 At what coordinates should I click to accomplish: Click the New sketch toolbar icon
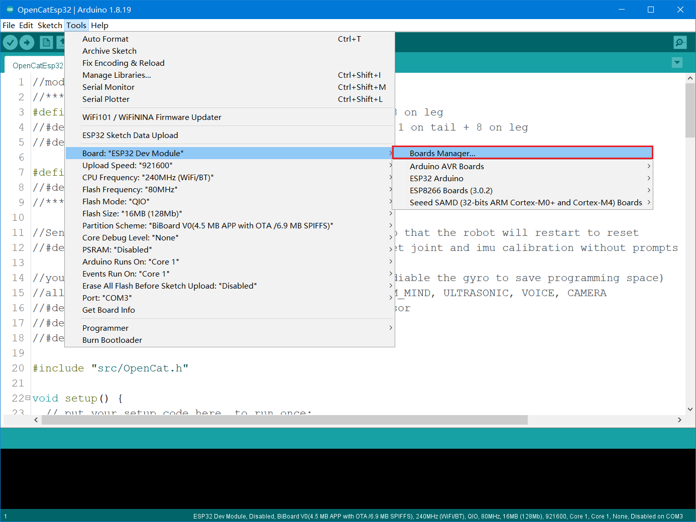[x=46, y=43]
